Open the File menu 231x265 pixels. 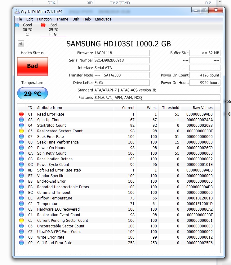click(19, 19)
